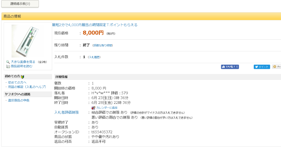Click カレンダーに追加 link
Image resolution: width=281 pixels, height=150 pixels.
point(107,108)
